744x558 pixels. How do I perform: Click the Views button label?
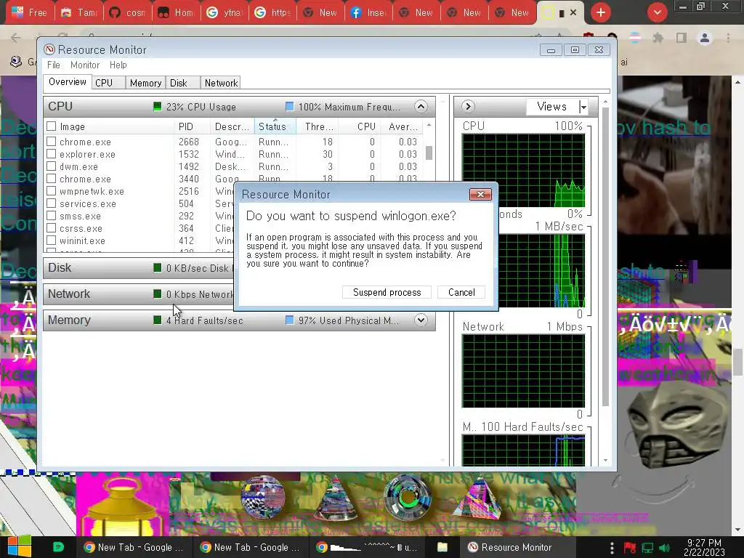[x=552, y=107]
